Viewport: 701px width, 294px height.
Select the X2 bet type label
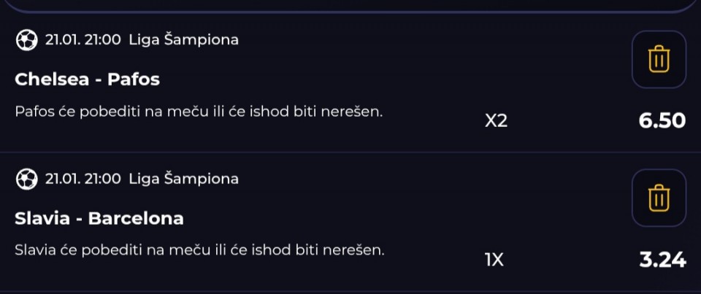(x=496, y=121)
